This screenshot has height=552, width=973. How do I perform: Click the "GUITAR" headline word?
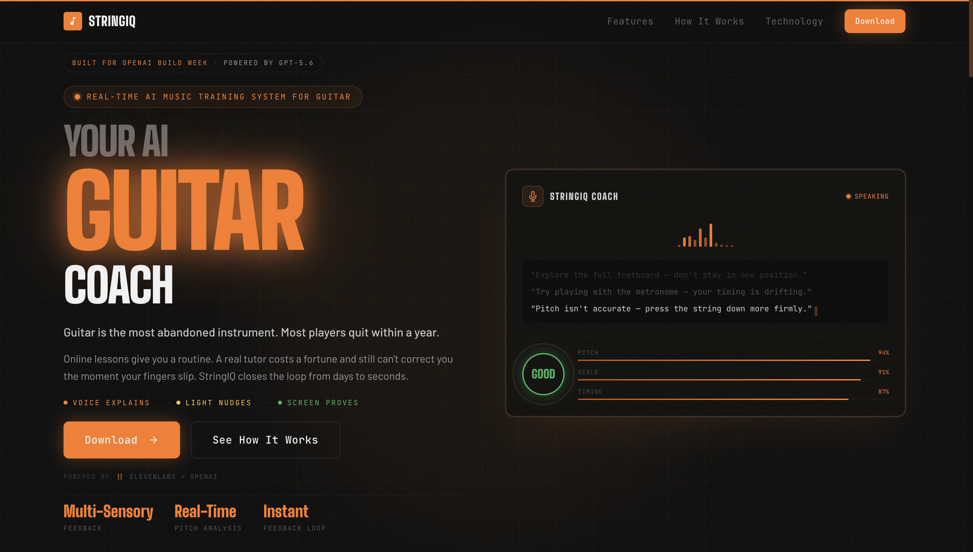pos(185,209)
